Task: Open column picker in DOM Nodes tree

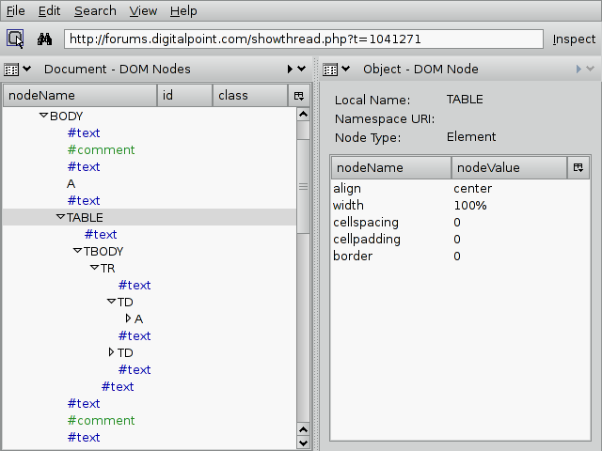Action: pyautogui.click(x=298, y=96)
